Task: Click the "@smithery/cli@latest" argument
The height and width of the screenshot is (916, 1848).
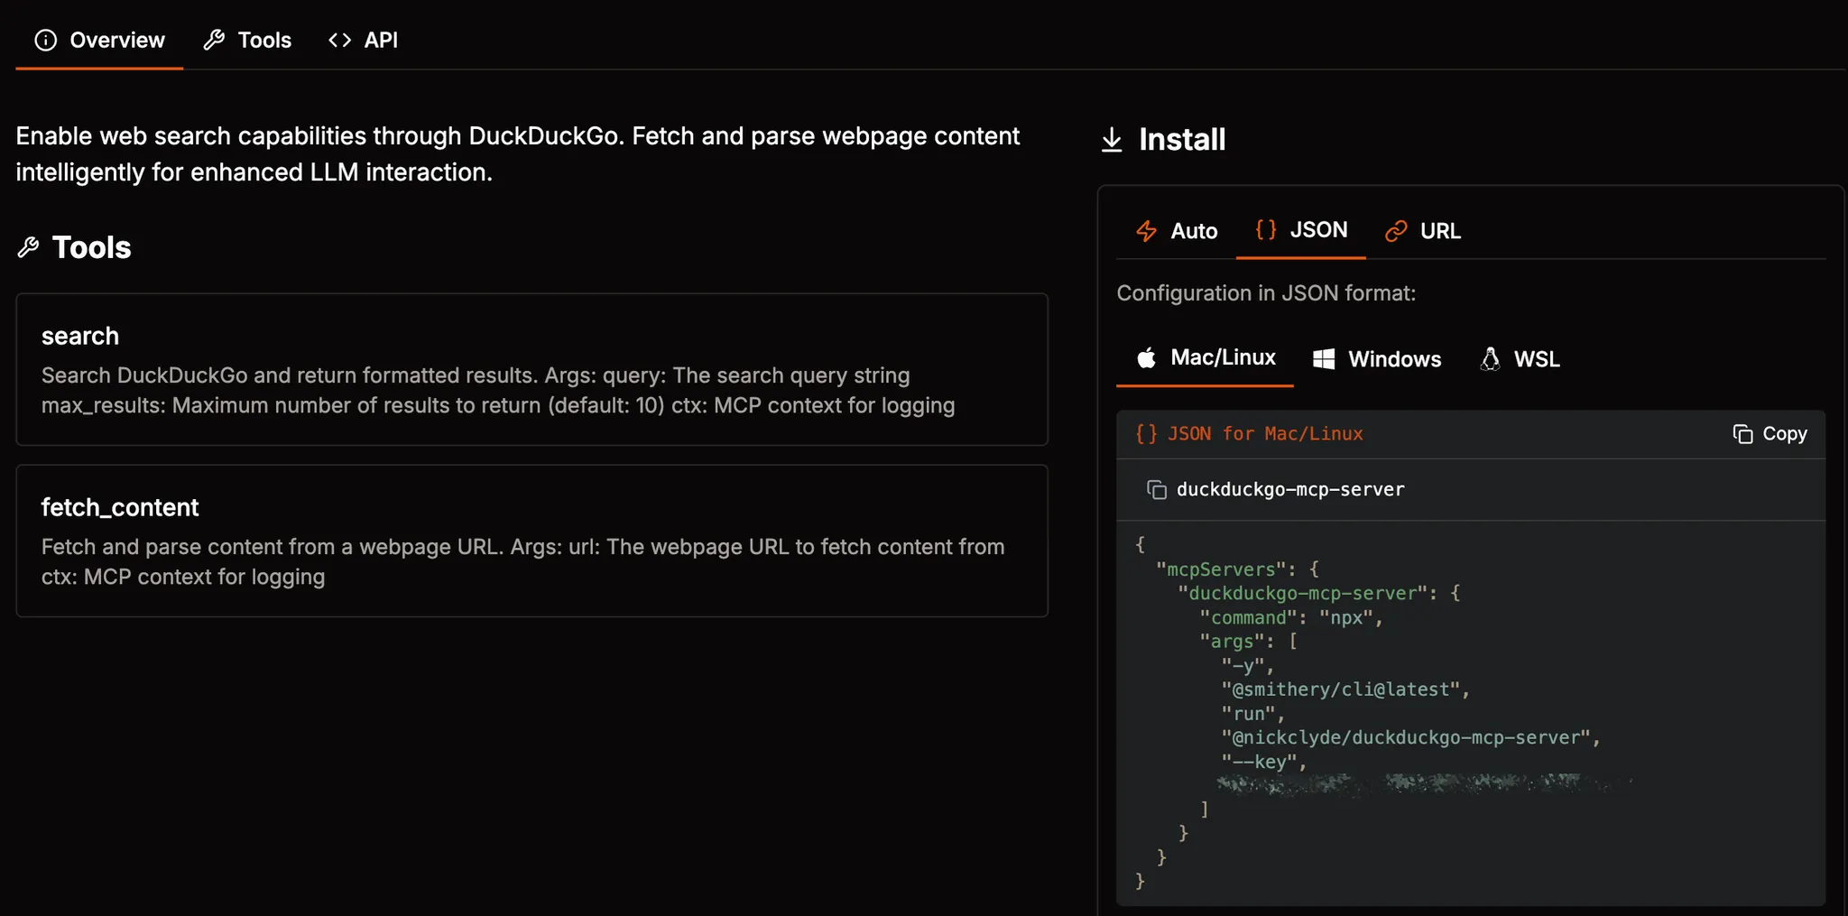Action: 1344,689
